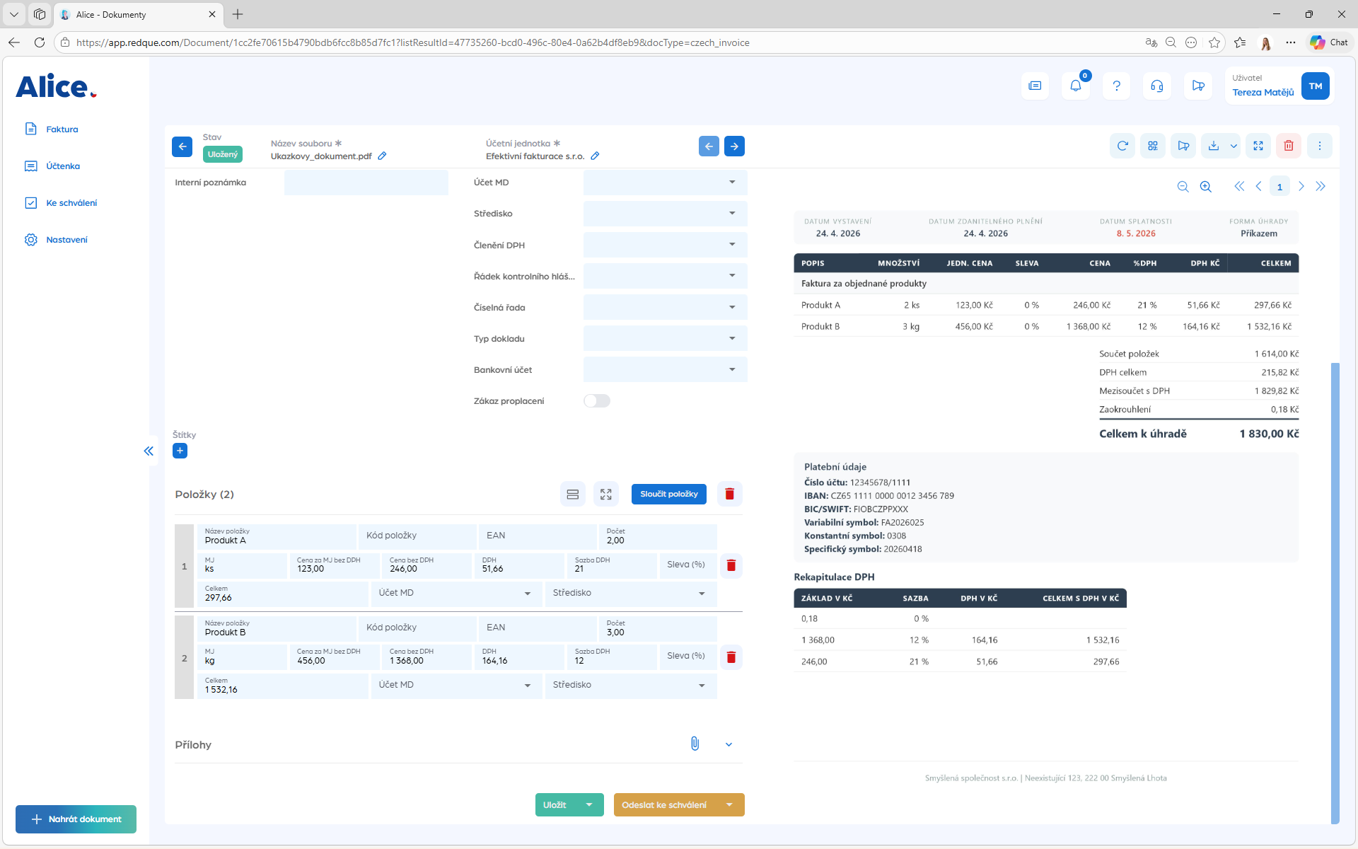The width and height of the screenshot is (1358, 849).
Task: Edit file name with pencil icon
Action: (382, 156)
